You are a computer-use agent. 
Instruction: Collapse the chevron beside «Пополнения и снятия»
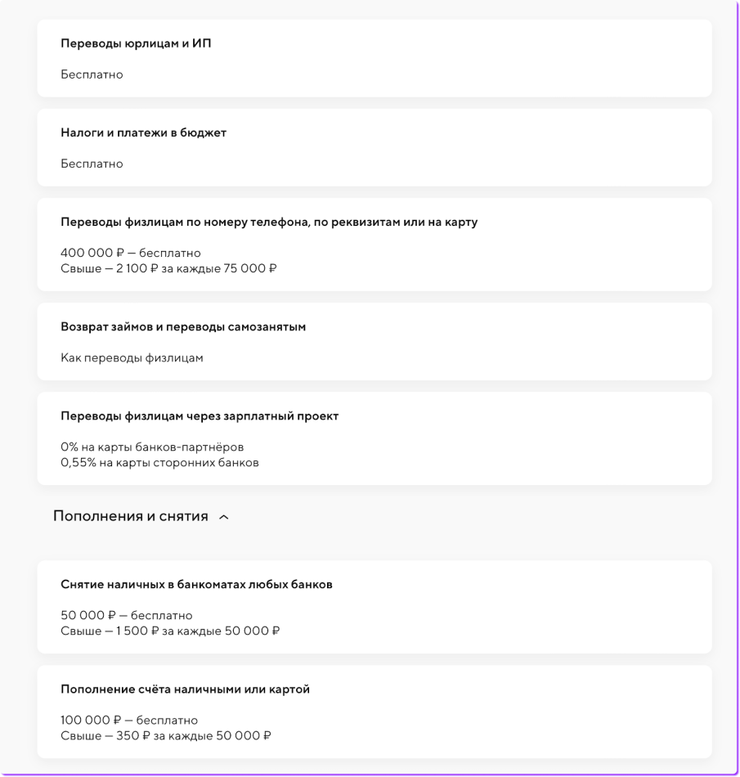coord(224,517)
